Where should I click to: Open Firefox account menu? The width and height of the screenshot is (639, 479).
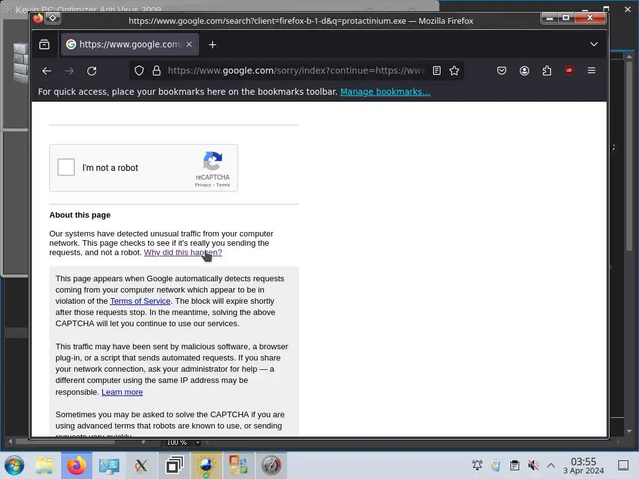pos(524,71)
